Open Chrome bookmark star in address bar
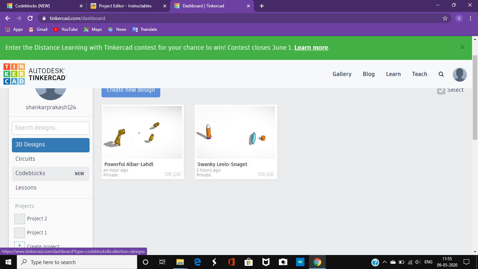 [445, 18]
